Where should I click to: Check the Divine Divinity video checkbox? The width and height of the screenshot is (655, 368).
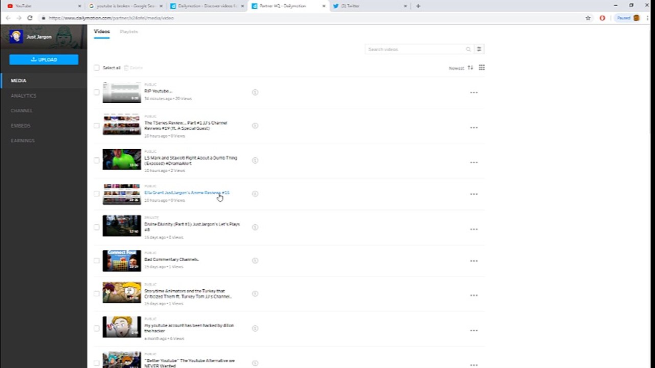[97, 227]
